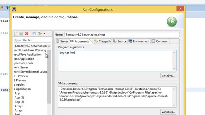
Task: Click the configuration tree scrollbar thumb
Action: (x=49, y=77)
